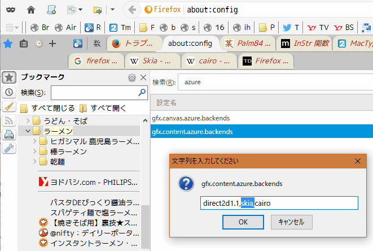Focus the about:config search field
The image size is (373, 251).
pos(275,82)
